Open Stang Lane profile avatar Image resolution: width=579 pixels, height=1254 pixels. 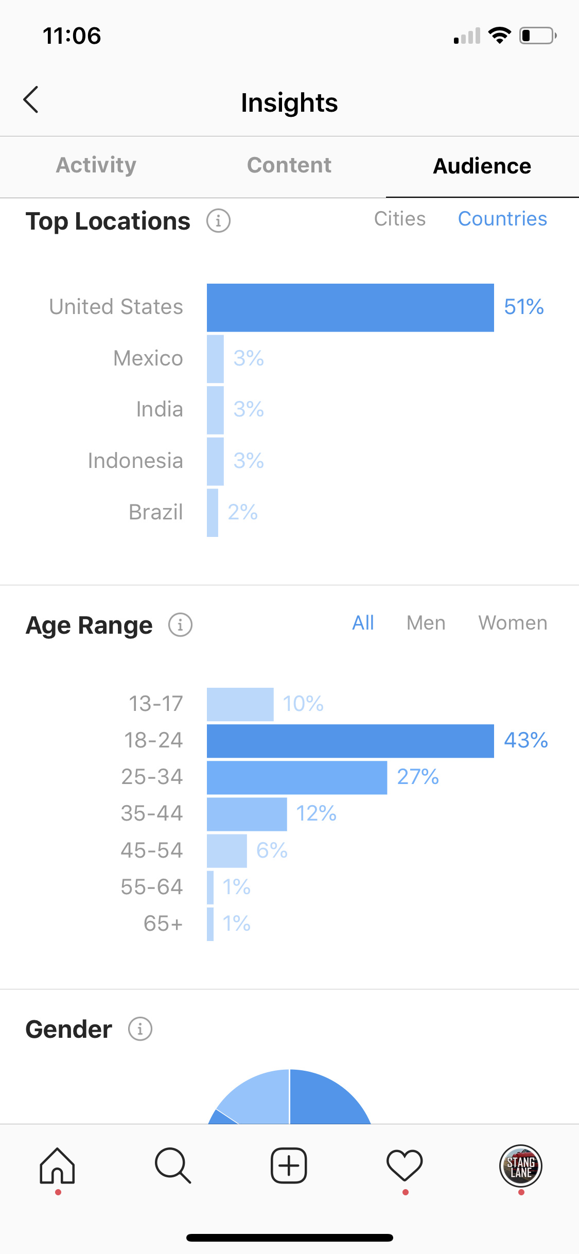(x=521, y=1166)
